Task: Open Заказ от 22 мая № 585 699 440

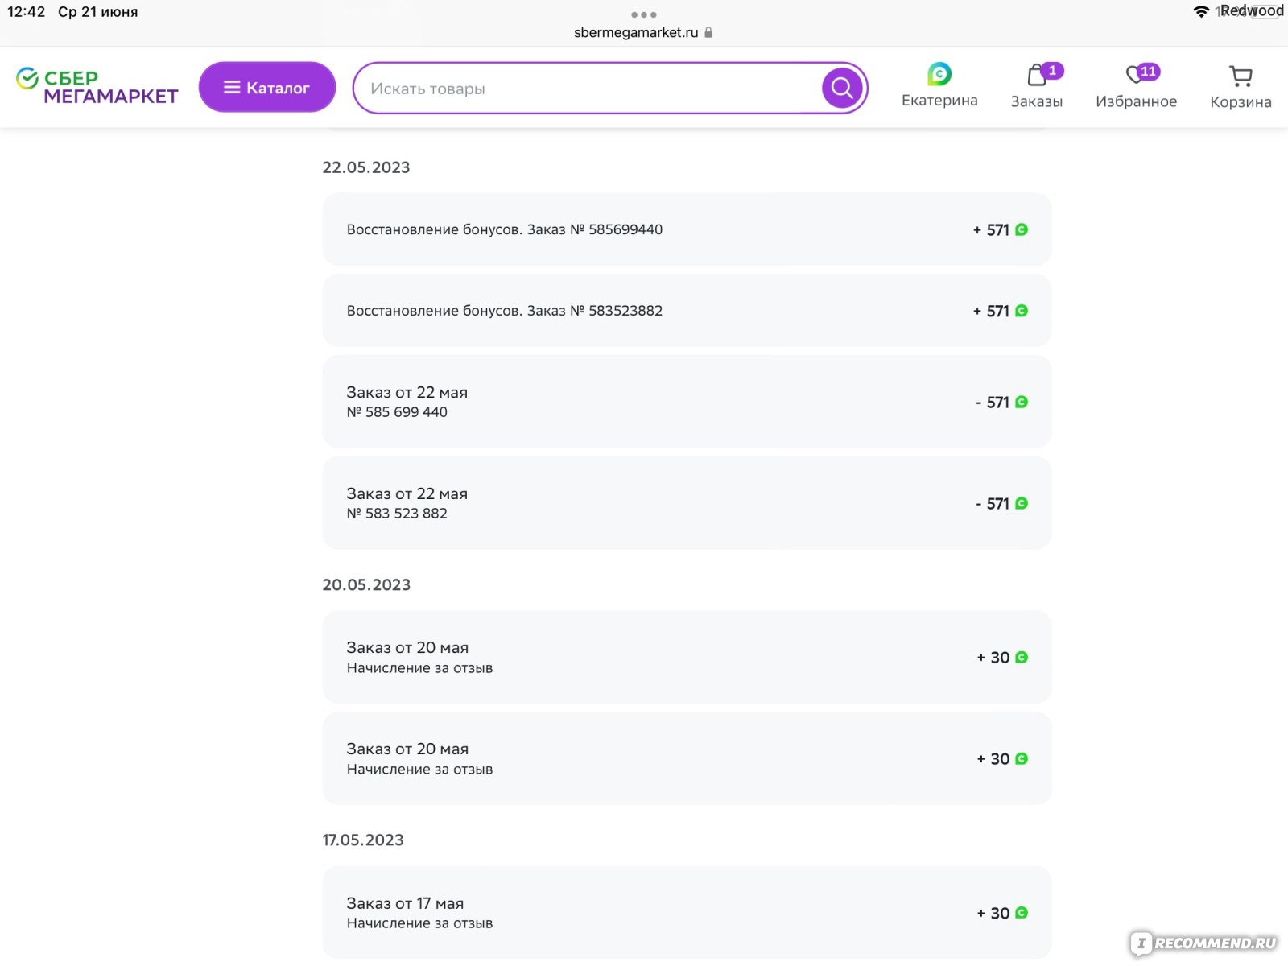Action: [x=687, y=402]
